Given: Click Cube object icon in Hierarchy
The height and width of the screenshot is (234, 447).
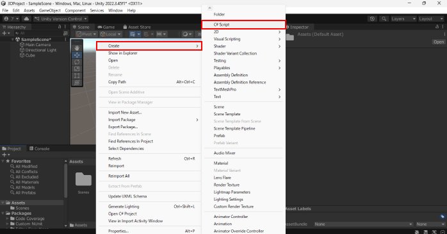Looking at the screenshot, I should pos(22,55).
